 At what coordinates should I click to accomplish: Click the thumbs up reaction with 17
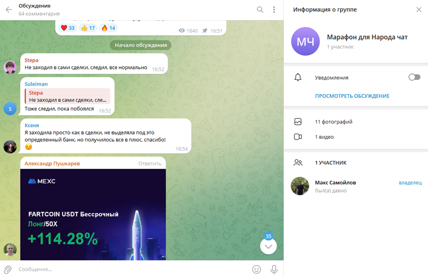(88, 28)
